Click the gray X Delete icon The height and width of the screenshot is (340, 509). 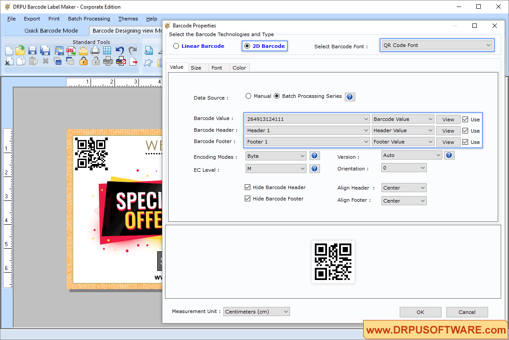point(46,61)
